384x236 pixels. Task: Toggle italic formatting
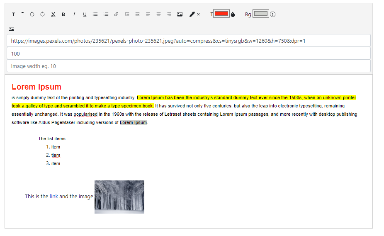tap(74, 15)
